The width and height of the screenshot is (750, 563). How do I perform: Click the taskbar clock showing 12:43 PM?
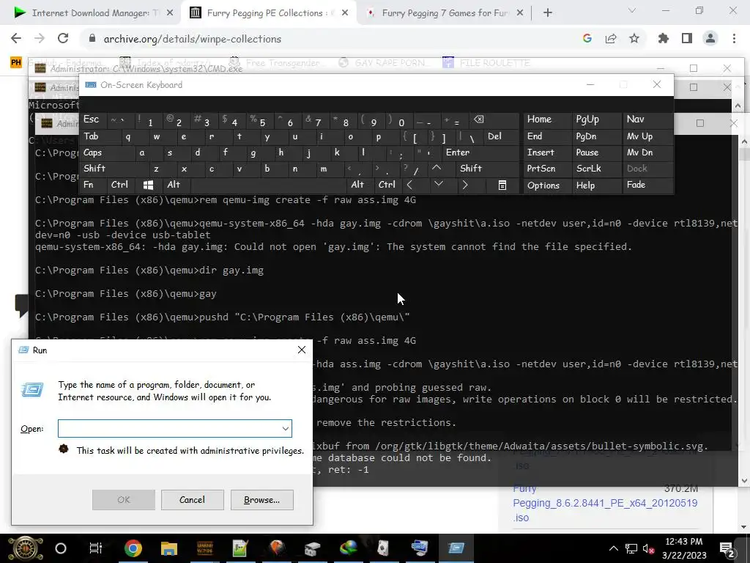[684, 548]
